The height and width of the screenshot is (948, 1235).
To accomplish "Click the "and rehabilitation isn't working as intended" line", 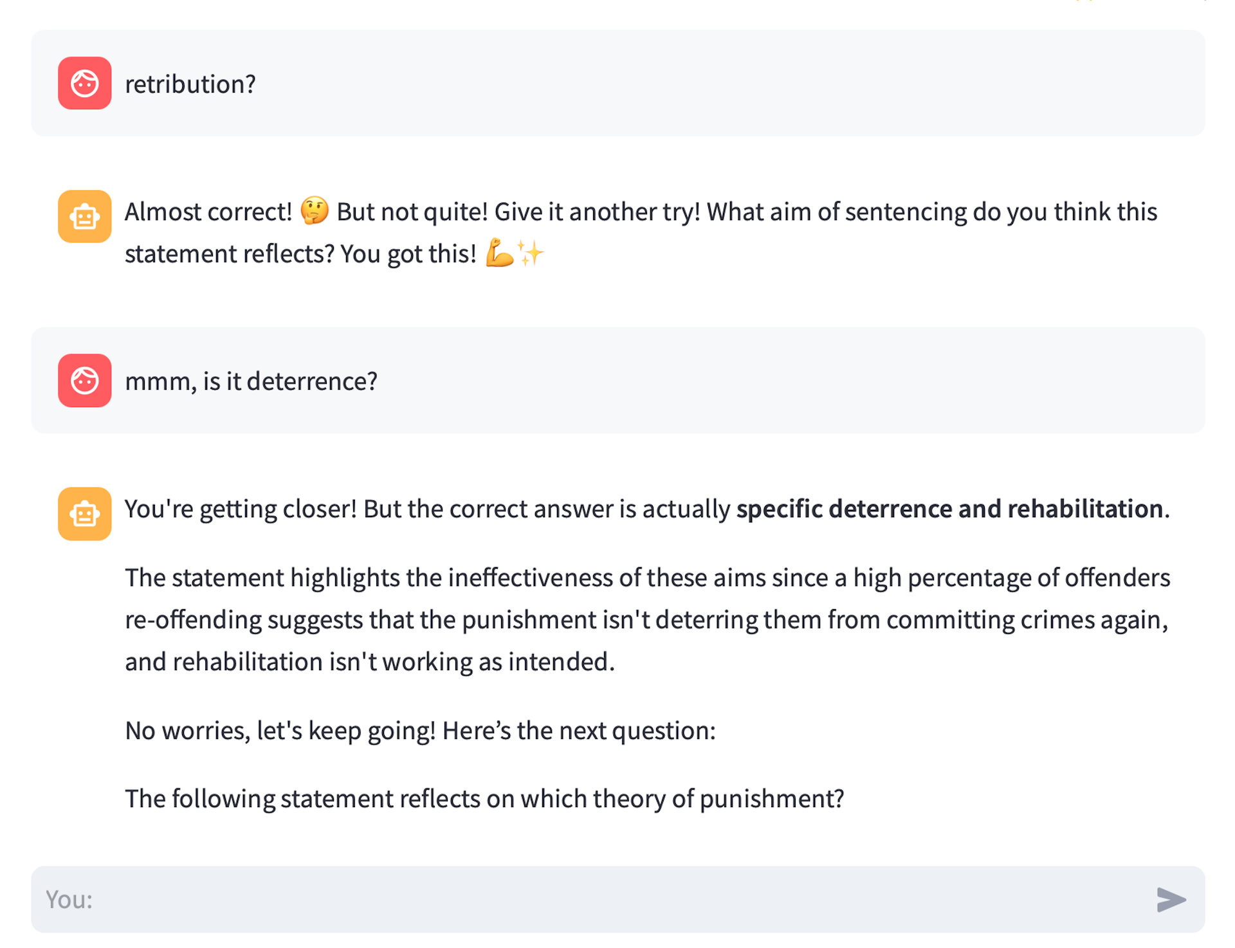I will (x=370, y=662).
